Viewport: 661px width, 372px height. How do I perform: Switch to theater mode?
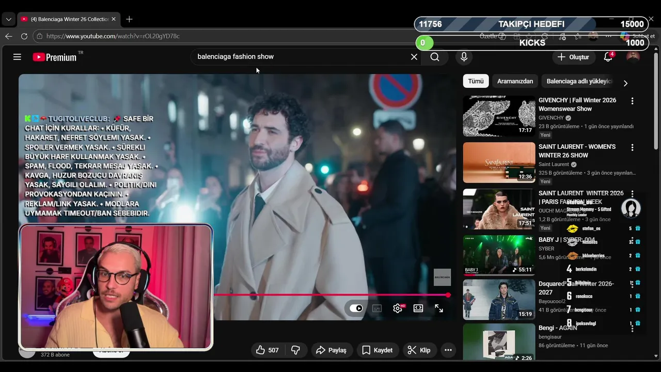[418, 308]
